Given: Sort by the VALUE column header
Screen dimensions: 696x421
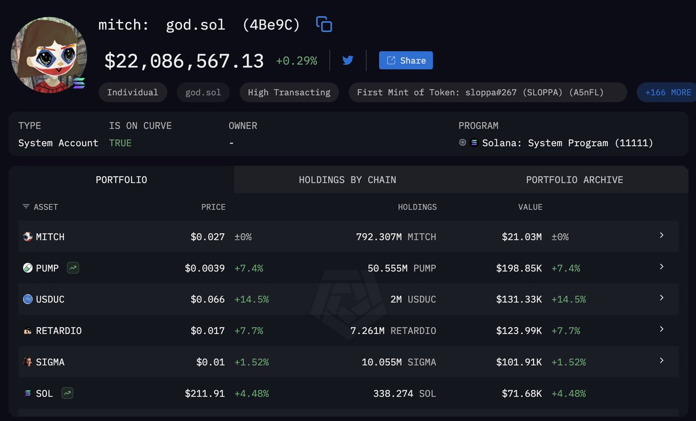Looking at the screenshot, I should pos(531,207).
